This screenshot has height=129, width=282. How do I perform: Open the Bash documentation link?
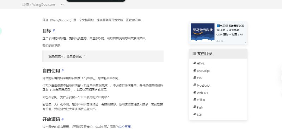(x=200, y=108)
